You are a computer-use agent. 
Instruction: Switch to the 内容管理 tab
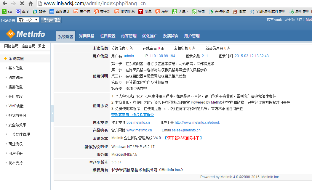tap(129, 36)
